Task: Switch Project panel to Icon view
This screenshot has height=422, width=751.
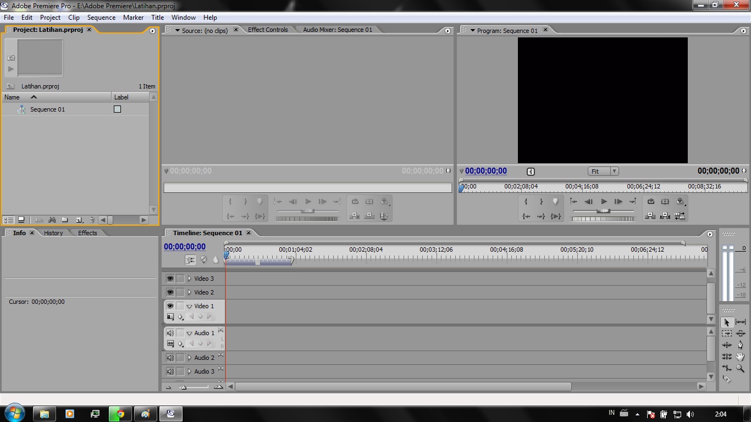Action: [x=21, y=220]
